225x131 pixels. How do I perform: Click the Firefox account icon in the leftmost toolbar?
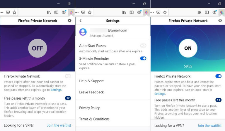[x=64, y=12]
